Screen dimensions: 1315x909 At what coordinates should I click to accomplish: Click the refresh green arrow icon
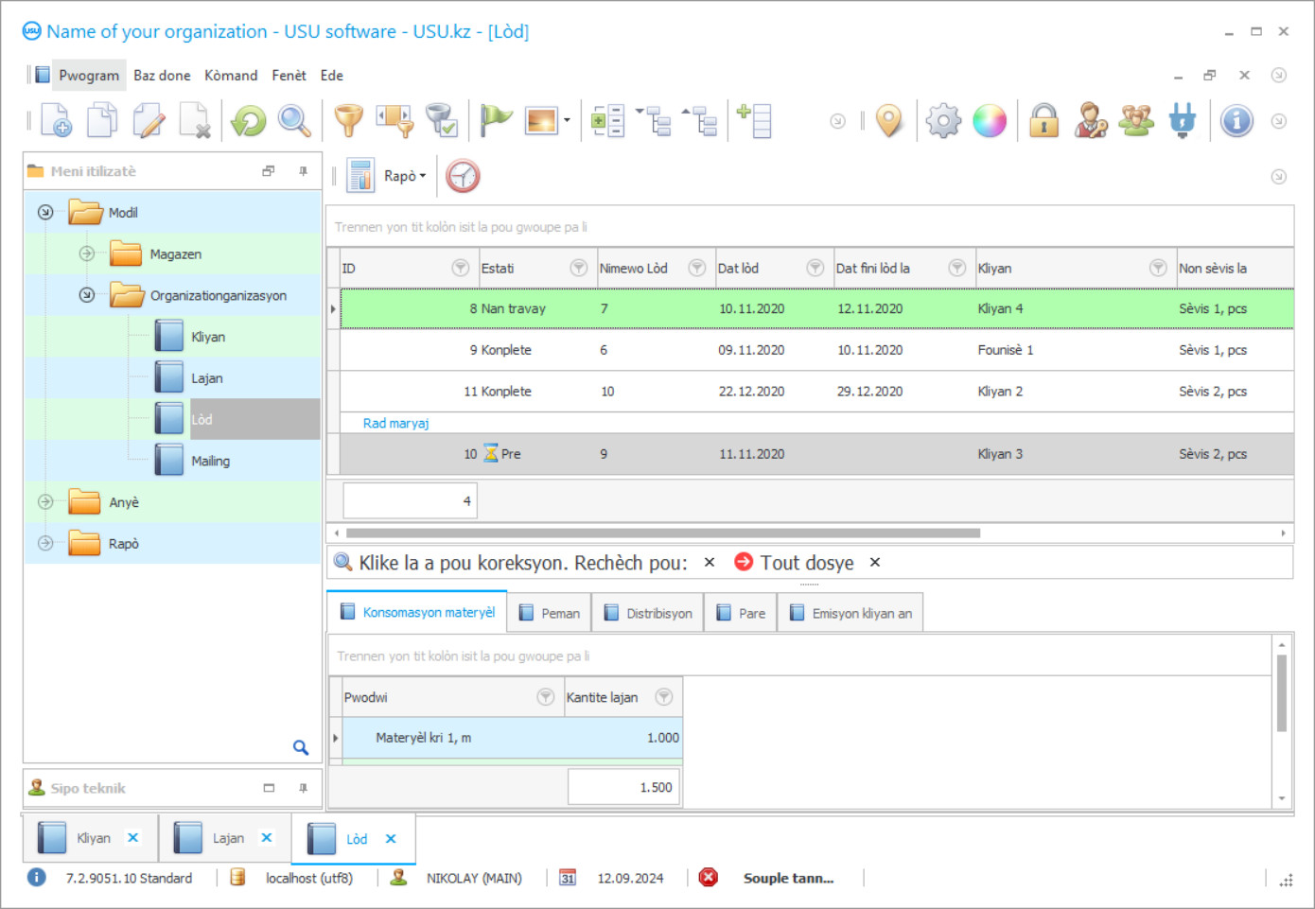249,121
